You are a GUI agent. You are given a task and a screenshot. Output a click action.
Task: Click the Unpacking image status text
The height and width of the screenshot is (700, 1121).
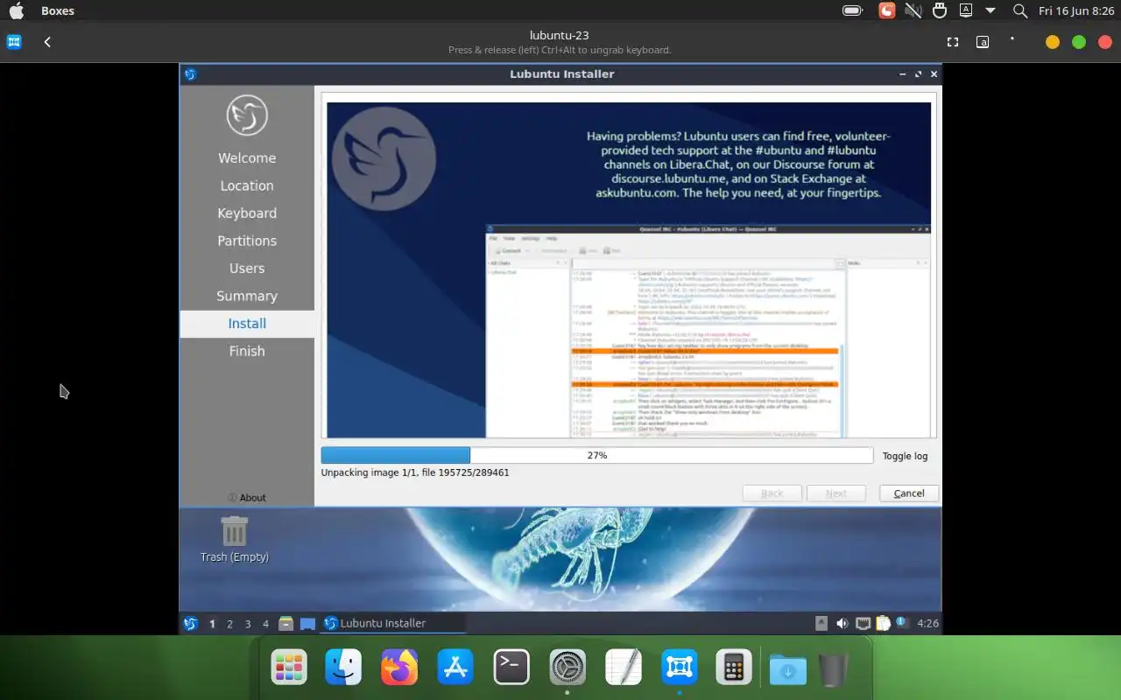415,472
